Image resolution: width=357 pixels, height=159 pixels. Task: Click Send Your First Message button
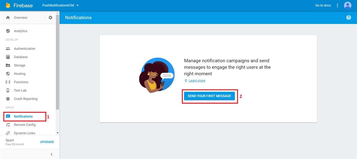[209, 96]
